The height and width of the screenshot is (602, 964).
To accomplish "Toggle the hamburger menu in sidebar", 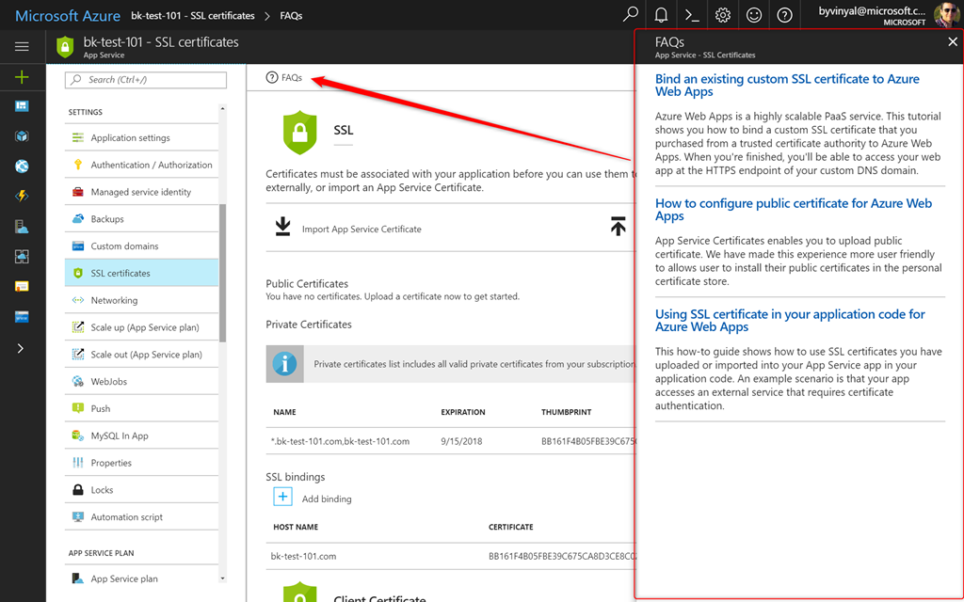I will coord(22,46).
